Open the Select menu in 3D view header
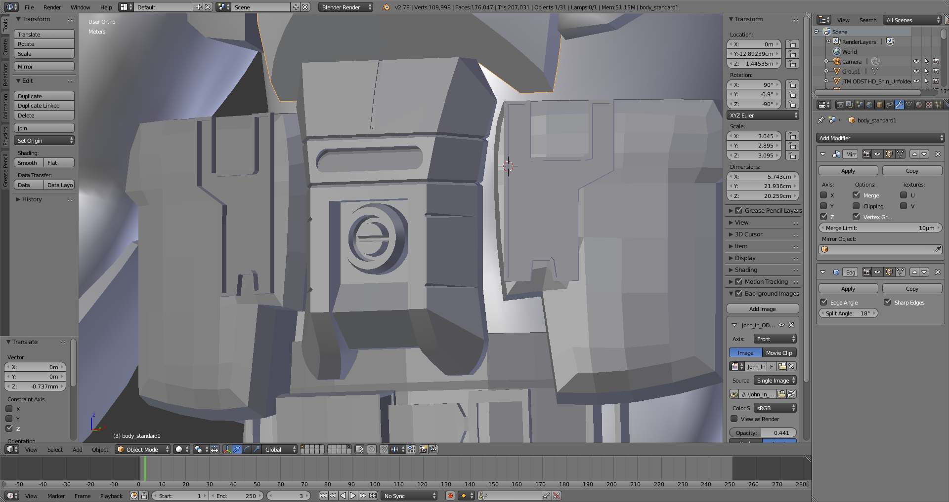This screenshot has width=949, height=502. [x=55, y=449]
